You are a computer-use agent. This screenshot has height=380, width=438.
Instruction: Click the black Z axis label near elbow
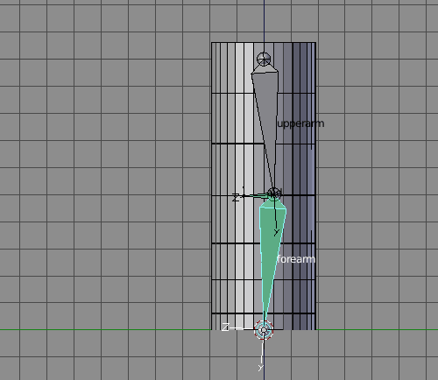click(x=236, y=198)
